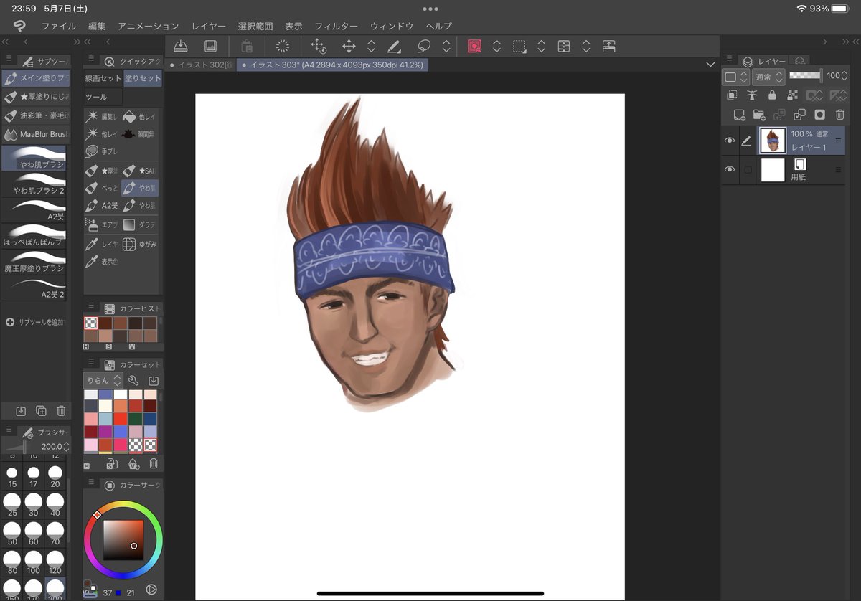Delete the layer with the trash icon
Screen dimensions: 861x601
[839, 115]
